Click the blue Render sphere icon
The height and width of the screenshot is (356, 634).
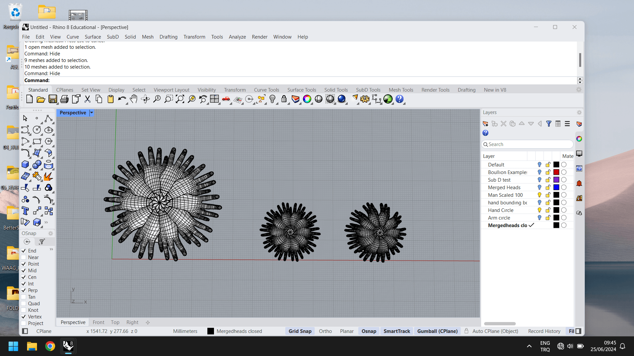tap(342, 99)
